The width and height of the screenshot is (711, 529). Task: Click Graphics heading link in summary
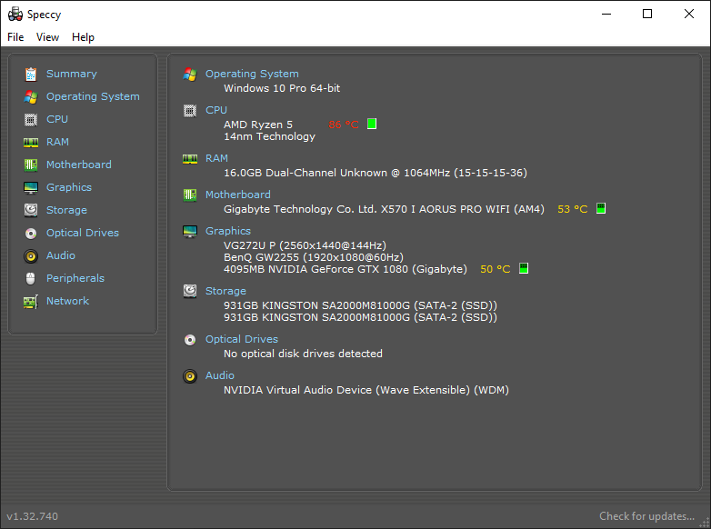(228, 231)
